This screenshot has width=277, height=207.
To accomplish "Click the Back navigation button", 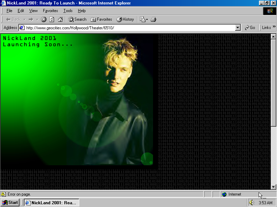I will click(13, 19).
